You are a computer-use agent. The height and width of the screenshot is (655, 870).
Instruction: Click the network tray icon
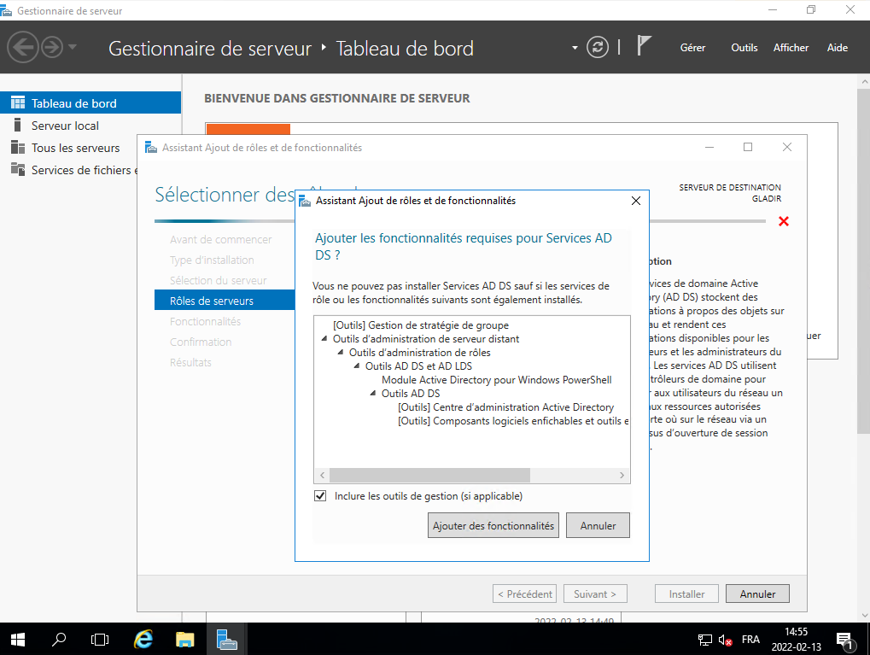(x=704, y=640)
